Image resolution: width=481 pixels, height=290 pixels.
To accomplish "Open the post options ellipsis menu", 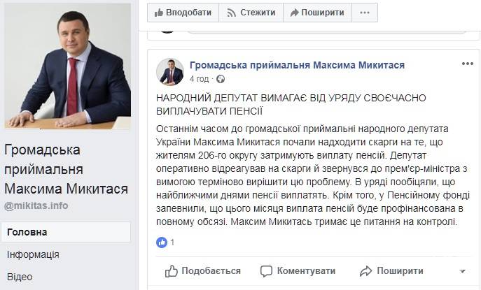I will [x=468, y=64].
